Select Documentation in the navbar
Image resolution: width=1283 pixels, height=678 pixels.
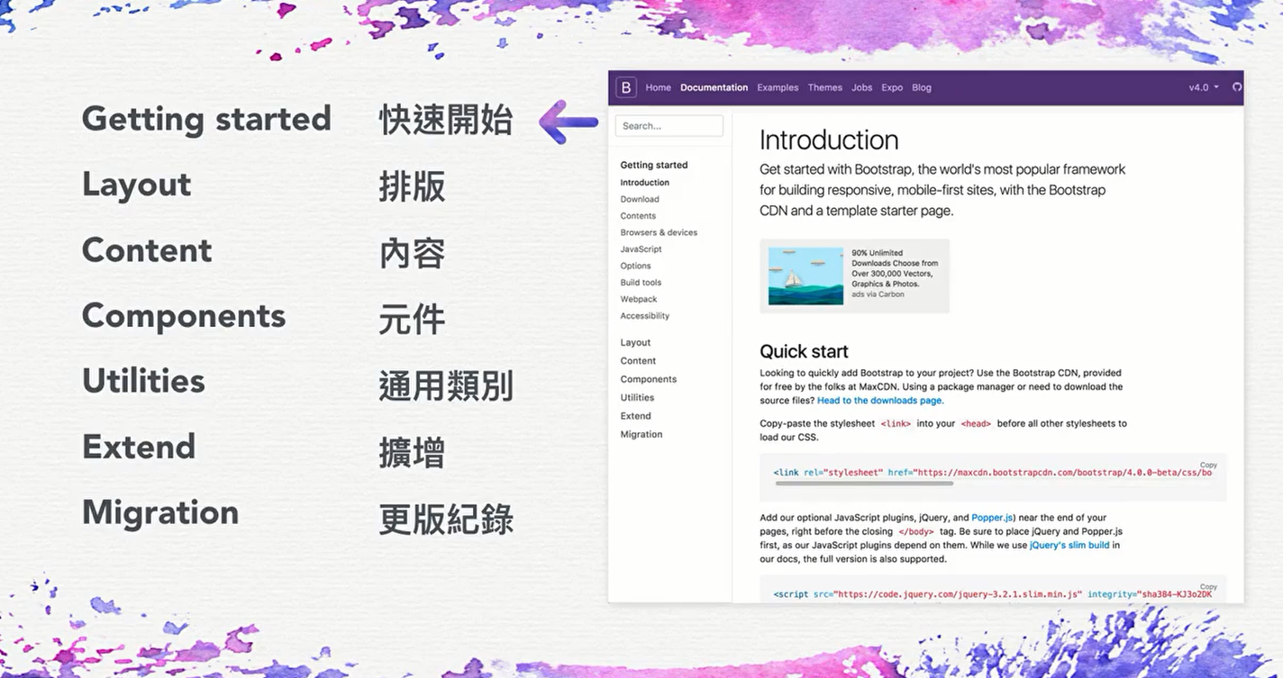(x=714, y=87)
